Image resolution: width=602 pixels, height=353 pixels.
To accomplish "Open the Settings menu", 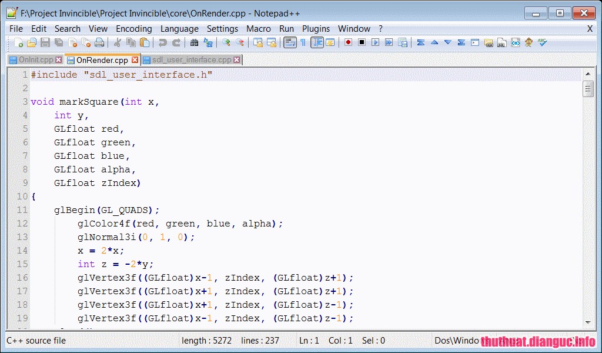I will pyautogui.click(x=223, y=29).
